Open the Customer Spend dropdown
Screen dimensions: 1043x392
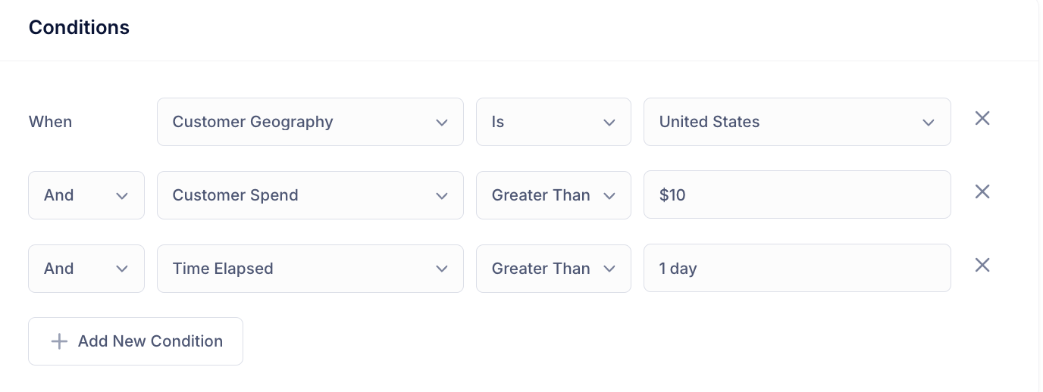click(x=309, y=195)
